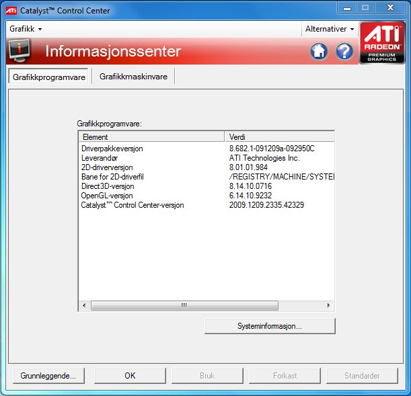Click the value 6.14.10.9232

pos(250,196)
